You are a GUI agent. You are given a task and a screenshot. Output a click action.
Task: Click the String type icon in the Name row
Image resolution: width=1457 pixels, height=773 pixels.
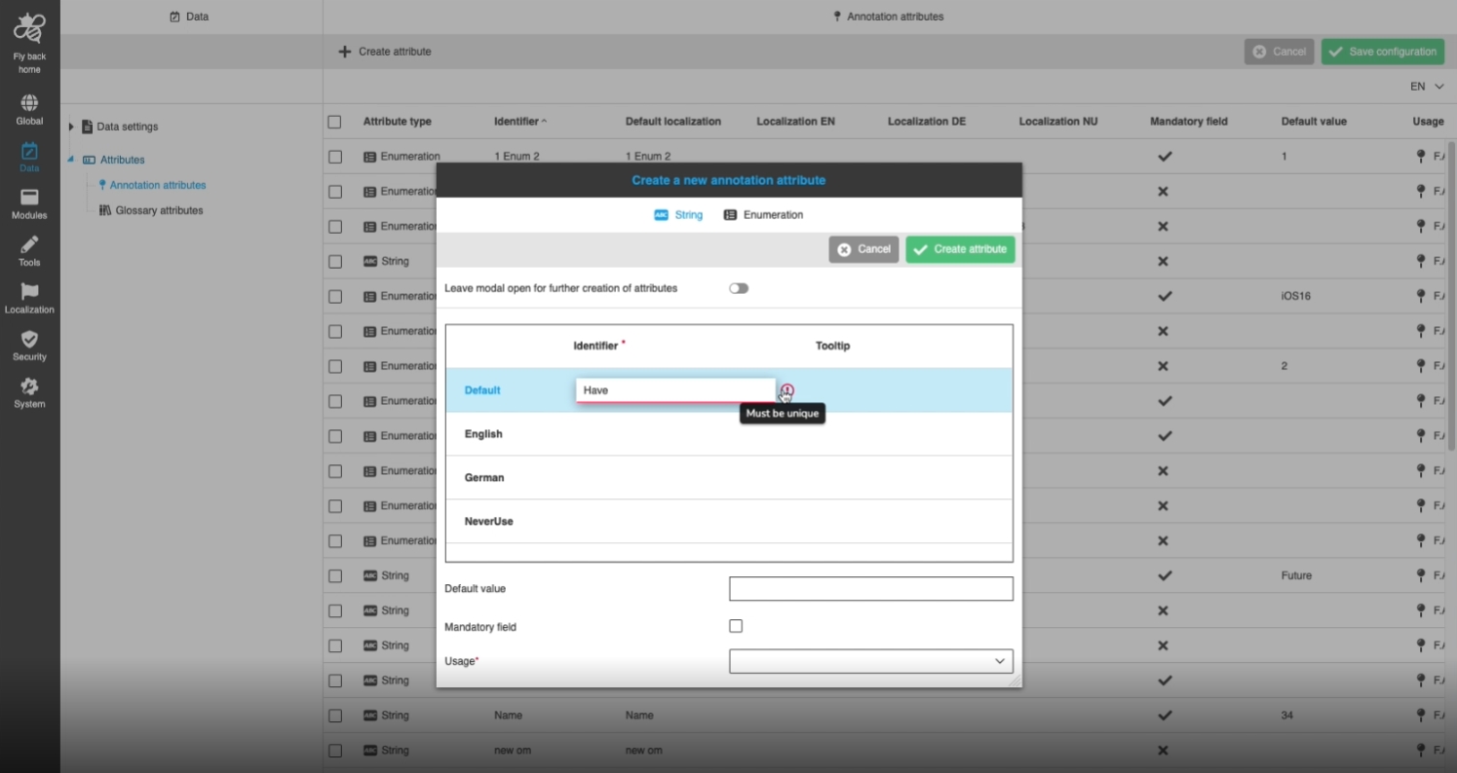tap(369, 716)
